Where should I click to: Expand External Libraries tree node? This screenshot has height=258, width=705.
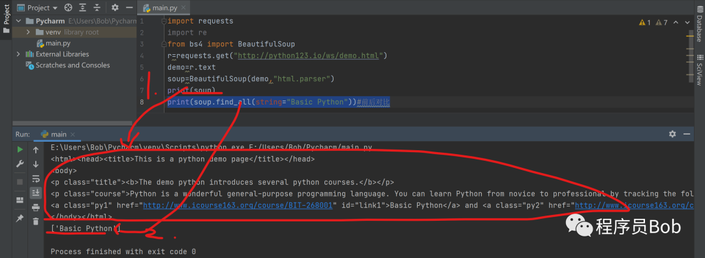pos(18,54)
